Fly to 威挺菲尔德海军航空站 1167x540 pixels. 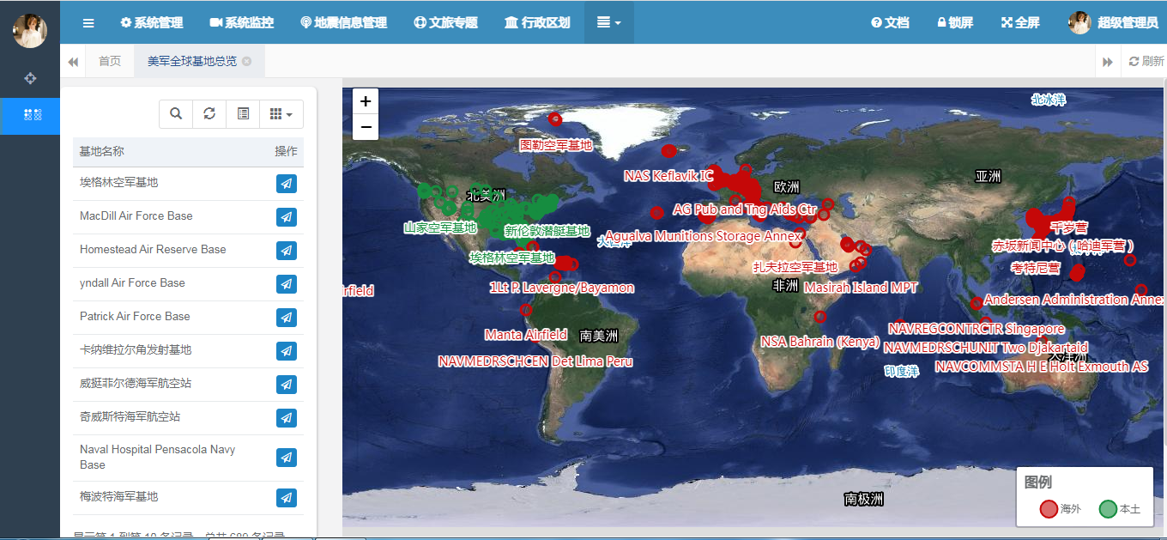pyautogui.click(x=287, y=384)
